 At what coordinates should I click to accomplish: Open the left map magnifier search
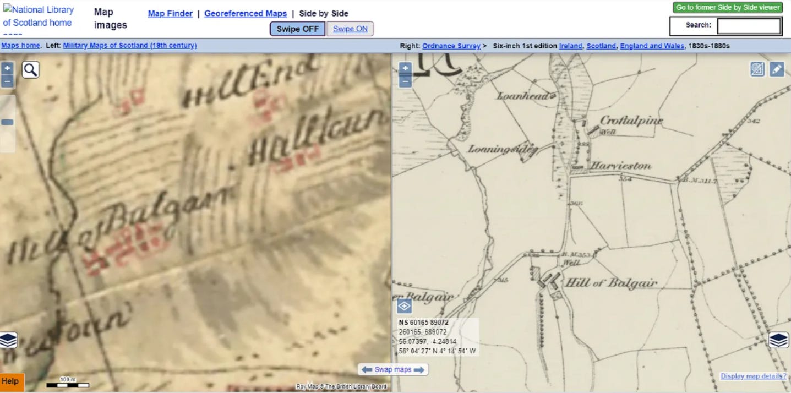30,69
